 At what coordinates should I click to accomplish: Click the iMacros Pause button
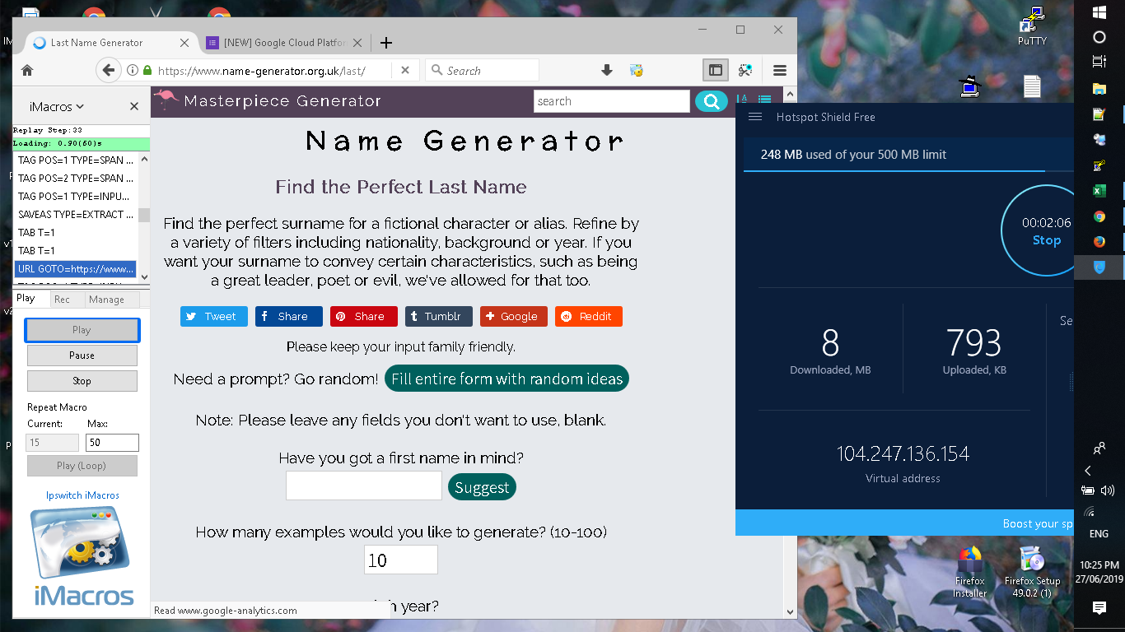click(82, 355)
